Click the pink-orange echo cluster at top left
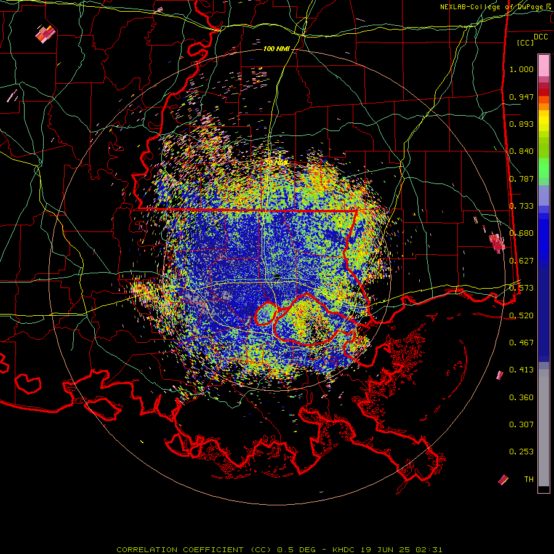 [x=45, y=34]
